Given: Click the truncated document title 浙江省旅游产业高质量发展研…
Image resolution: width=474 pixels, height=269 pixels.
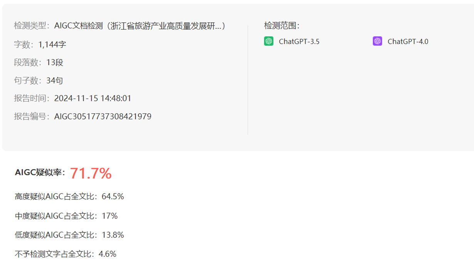Looking at the screenshot, I should 165,26.
